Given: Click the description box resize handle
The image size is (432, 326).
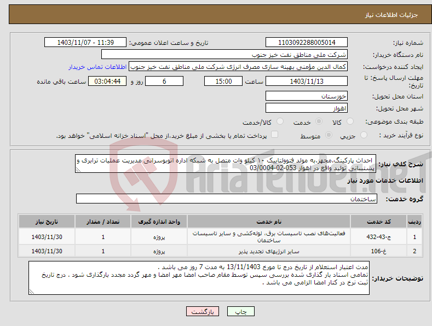Looking at the screenshot, I should pyautogui.click(x=78, y=170).
